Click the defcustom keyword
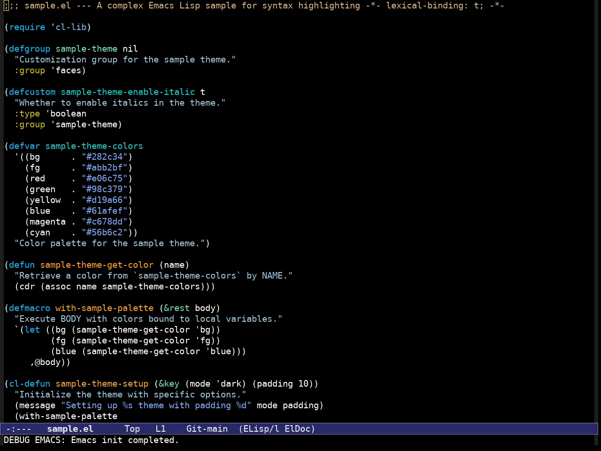 32,92
